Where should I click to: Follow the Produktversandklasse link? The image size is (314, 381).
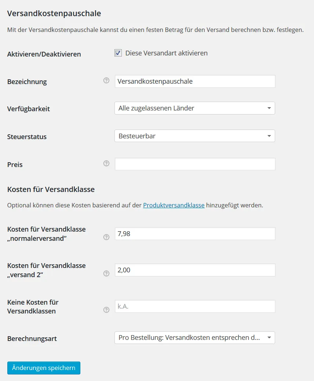click(174, 205)
